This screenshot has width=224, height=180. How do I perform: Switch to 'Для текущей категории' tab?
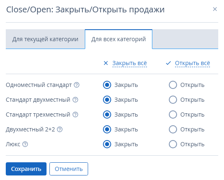click(45, 39)
